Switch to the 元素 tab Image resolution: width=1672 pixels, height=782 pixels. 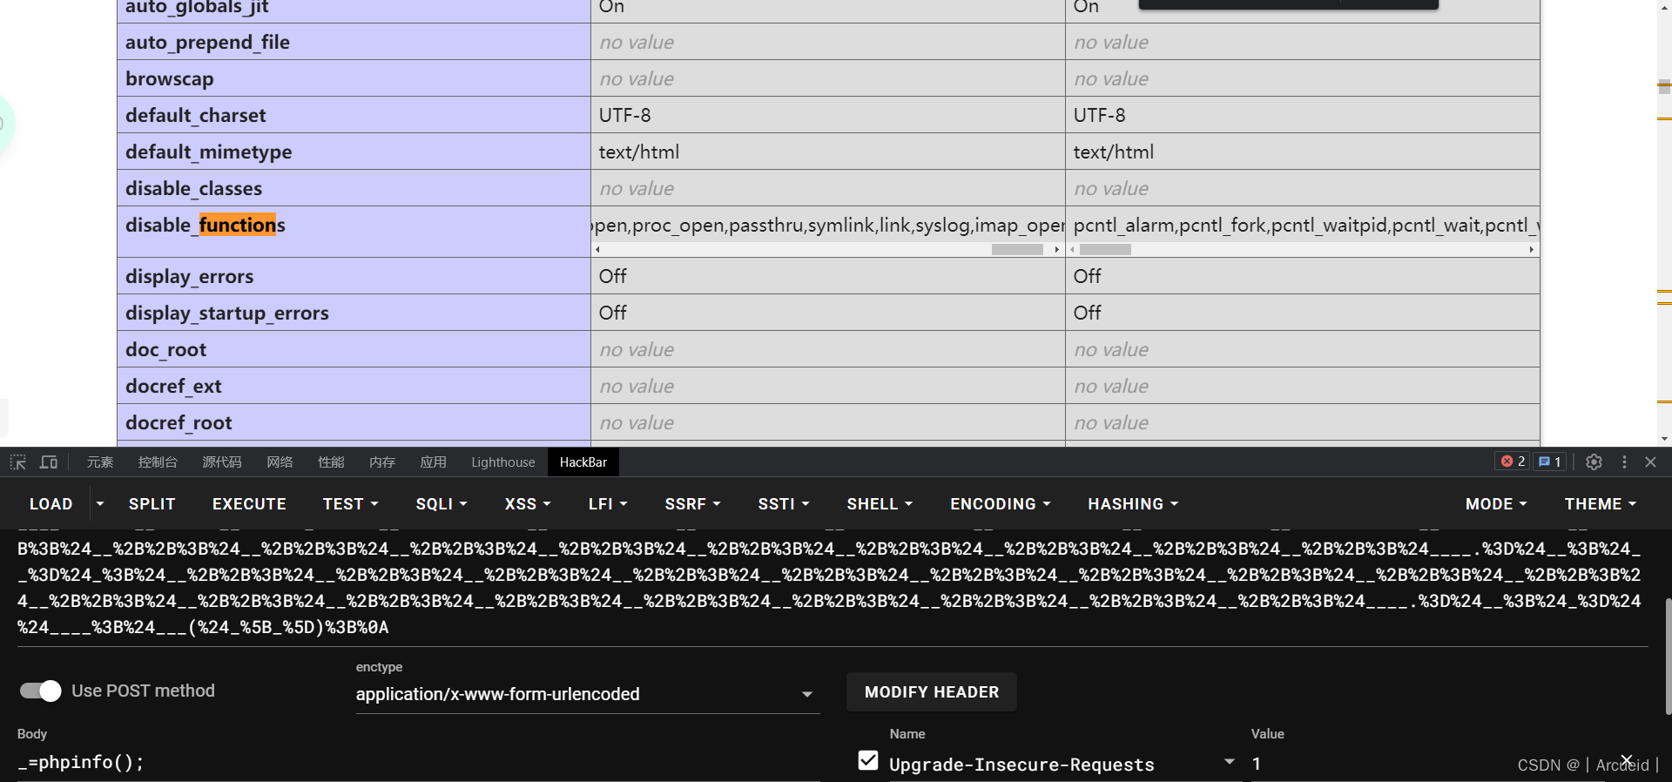pos(100,462)
